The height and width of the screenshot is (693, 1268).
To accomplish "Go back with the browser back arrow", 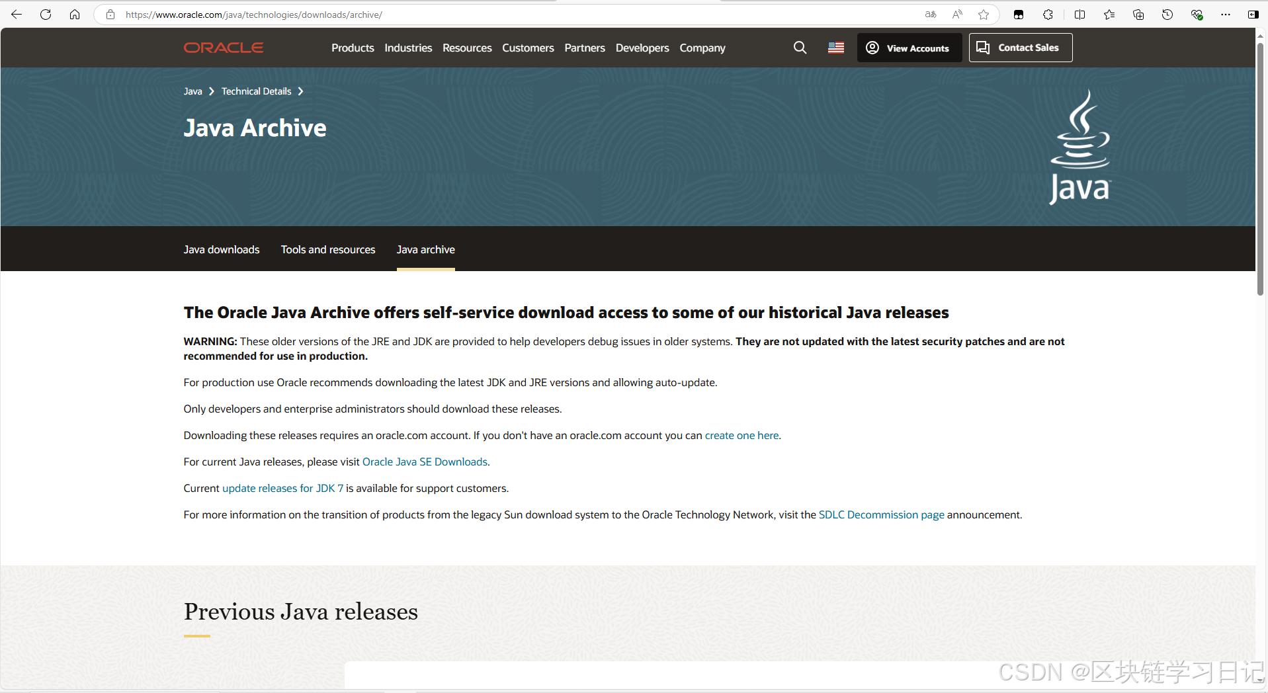I will [x=17, y=15].
